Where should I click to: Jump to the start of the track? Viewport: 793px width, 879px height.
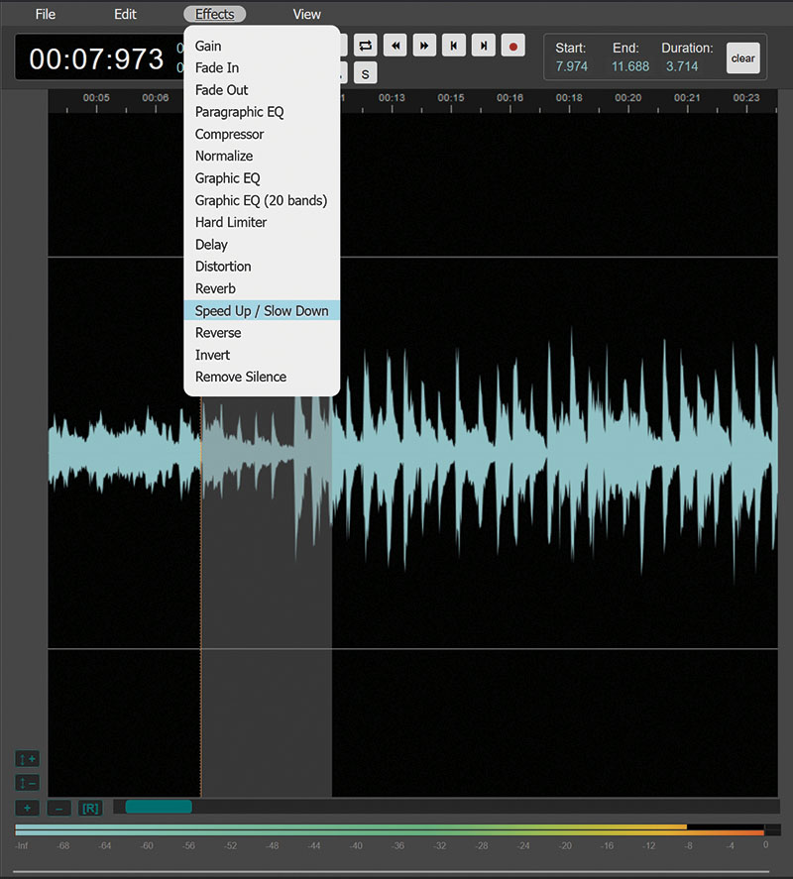coord(454,46)
